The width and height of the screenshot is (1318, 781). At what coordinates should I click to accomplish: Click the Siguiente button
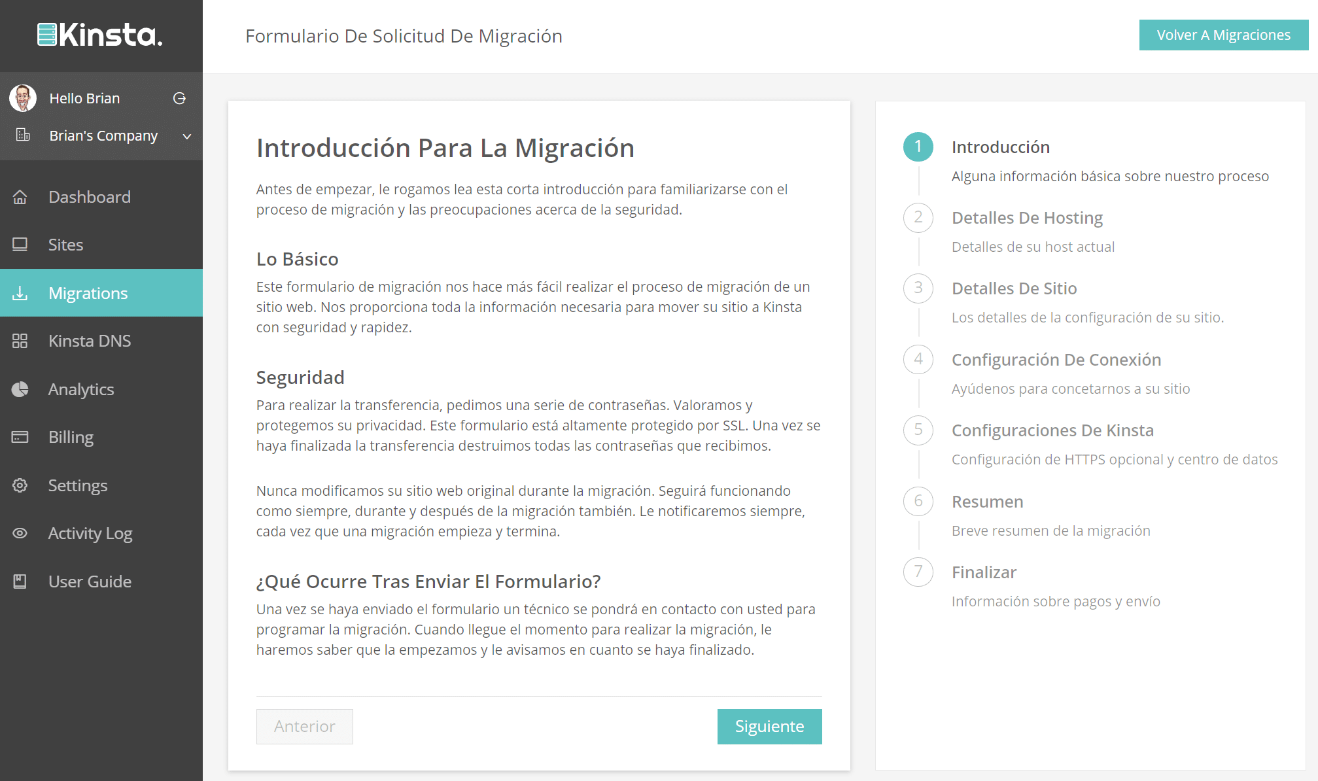769,726
